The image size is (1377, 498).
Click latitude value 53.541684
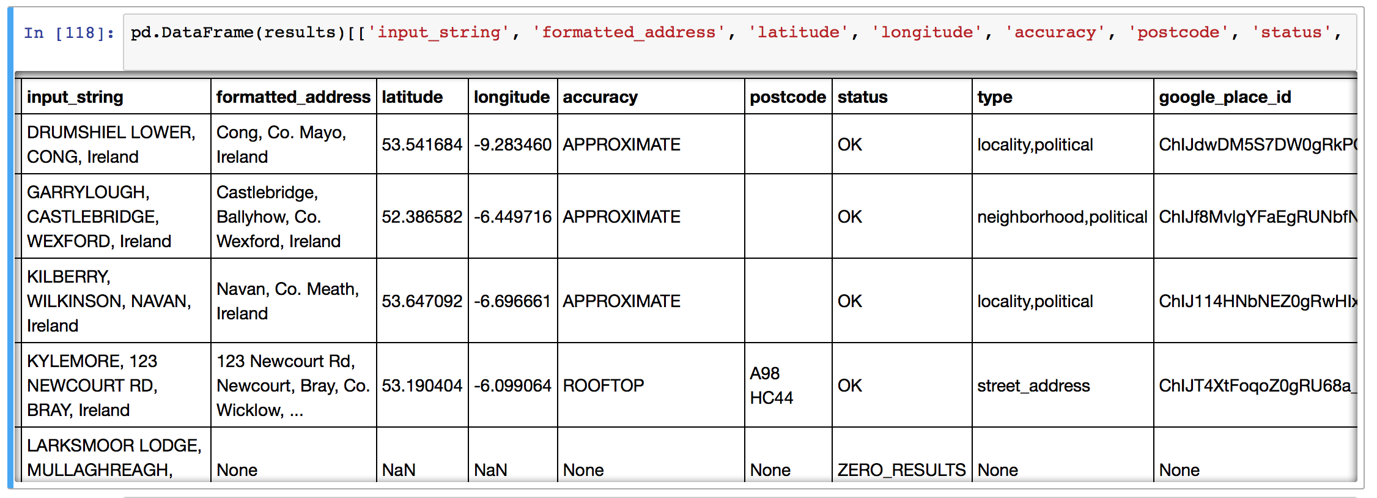tap(422, 144)
